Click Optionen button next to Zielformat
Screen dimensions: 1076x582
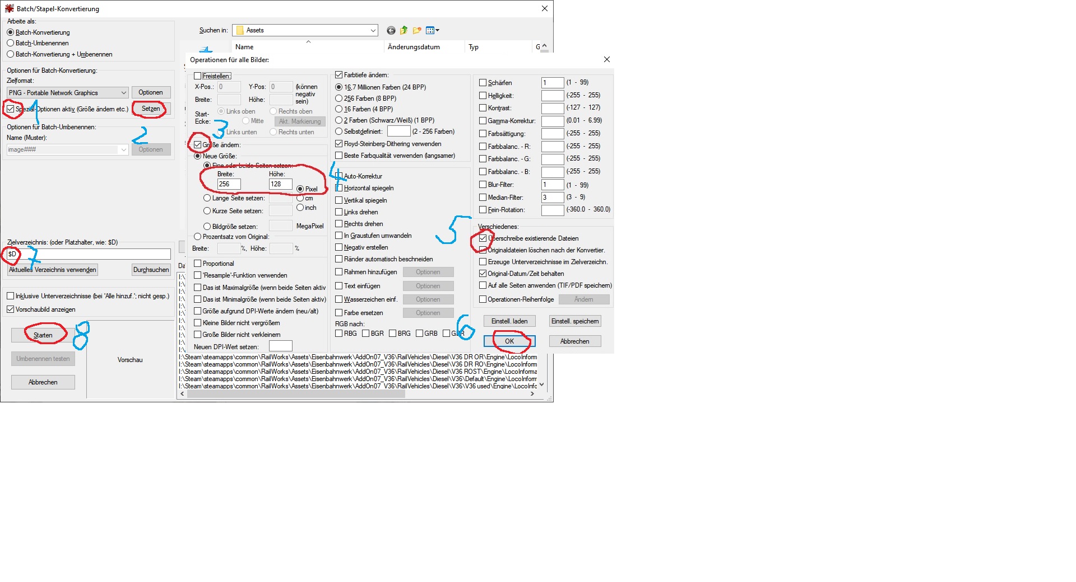[x=151, y=92]
